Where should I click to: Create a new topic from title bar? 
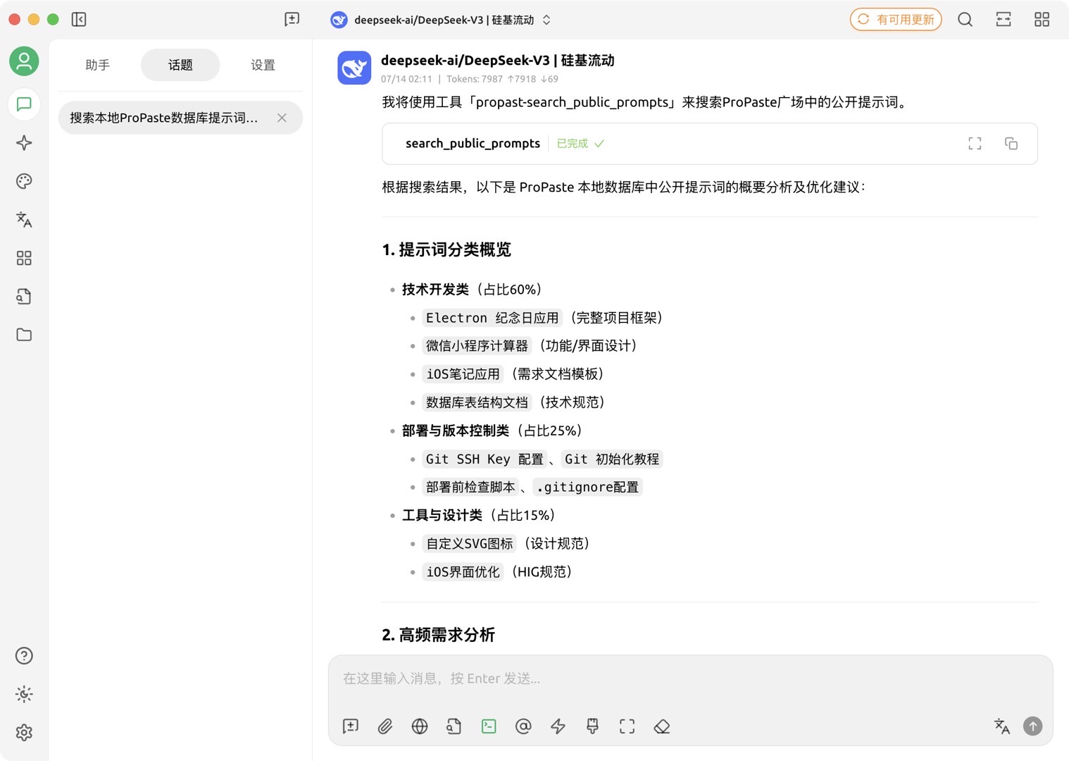tap(292, 20)
